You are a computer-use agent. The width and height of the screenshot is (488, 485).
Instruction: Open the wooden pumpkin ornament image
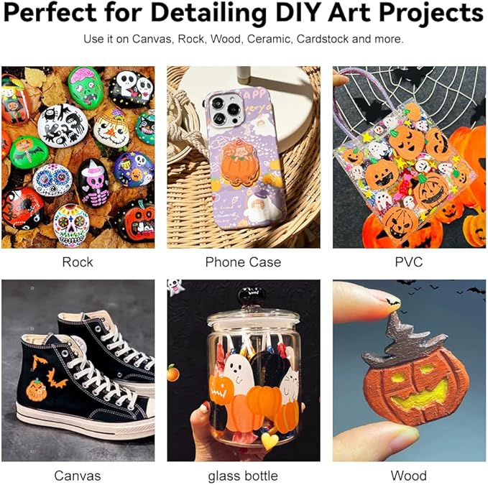click(x=409, y=370)
